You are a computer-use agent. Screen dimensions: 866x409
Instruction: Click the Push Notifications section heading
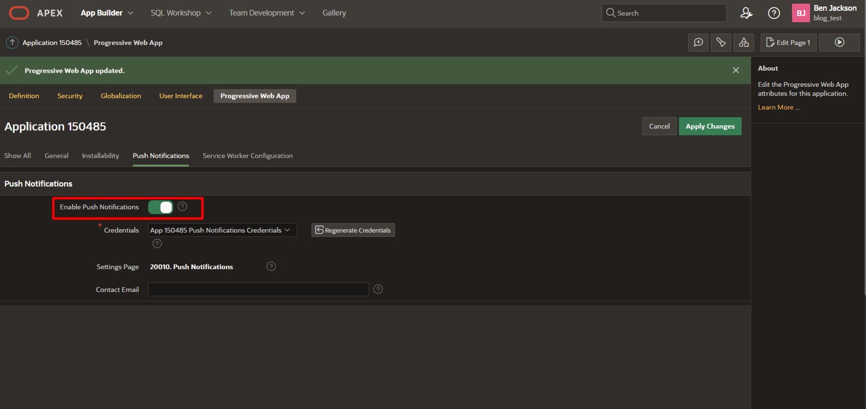point(38,184)
